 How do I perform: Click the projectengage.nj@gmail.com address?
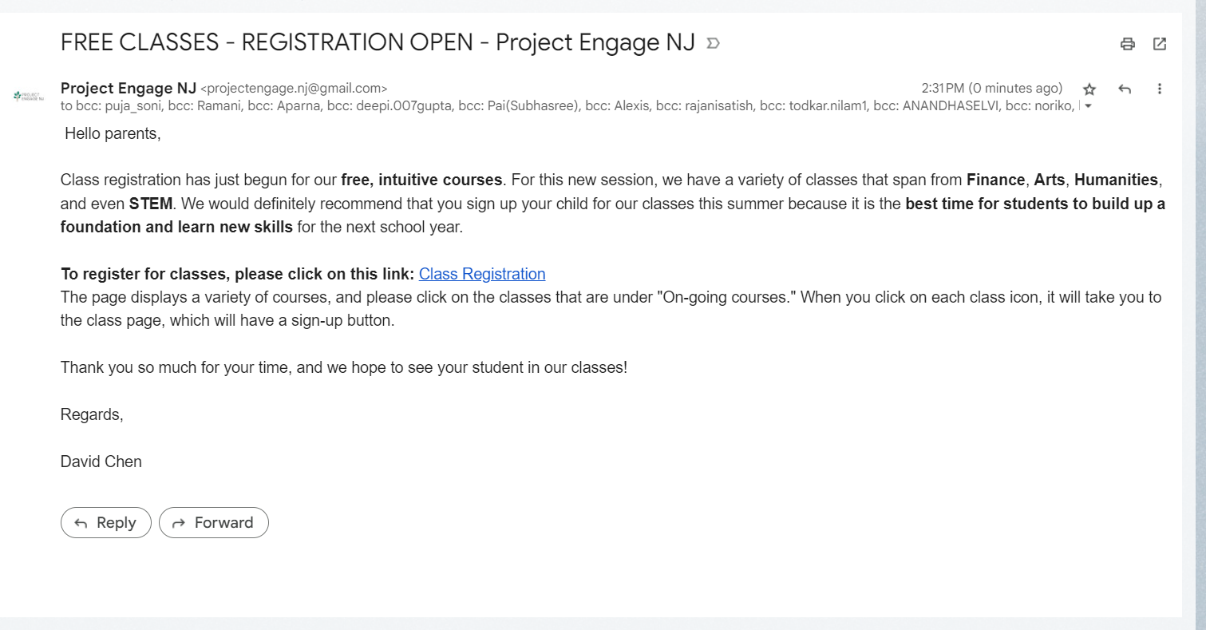pyautogui.click(x=294, y=89)
